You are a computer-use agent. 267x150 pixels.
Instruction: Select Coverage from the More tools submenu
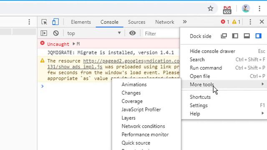[132, 101]
